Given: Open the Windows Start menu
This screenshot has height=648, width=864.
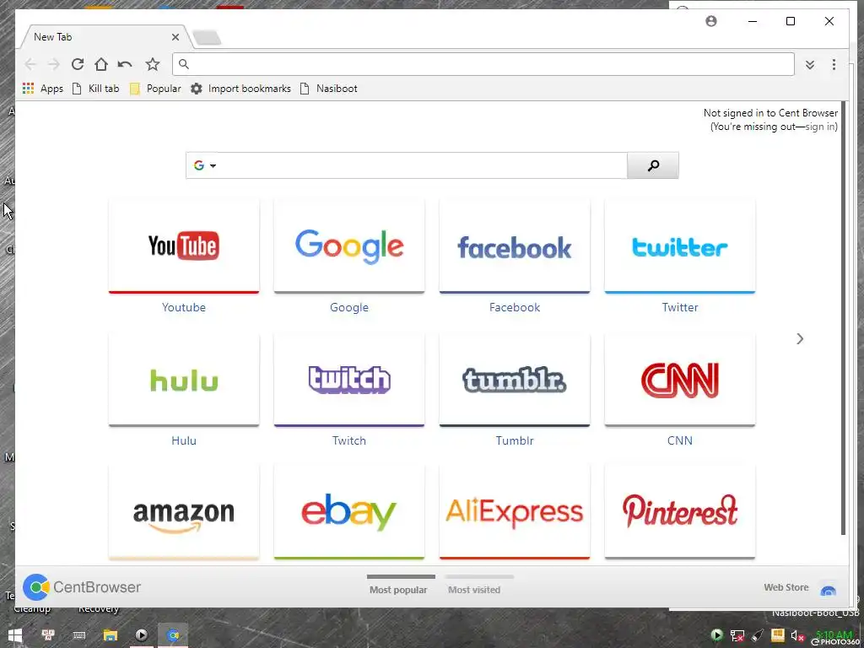Looking at the screenshot, I should (x=15, y=636).
